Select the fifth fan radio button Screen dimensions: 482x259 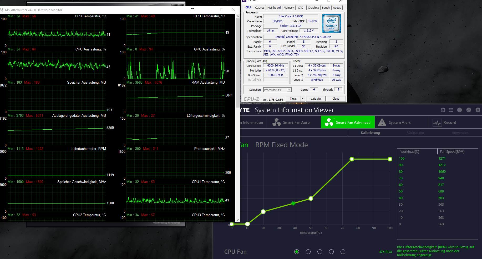point(343,252)
